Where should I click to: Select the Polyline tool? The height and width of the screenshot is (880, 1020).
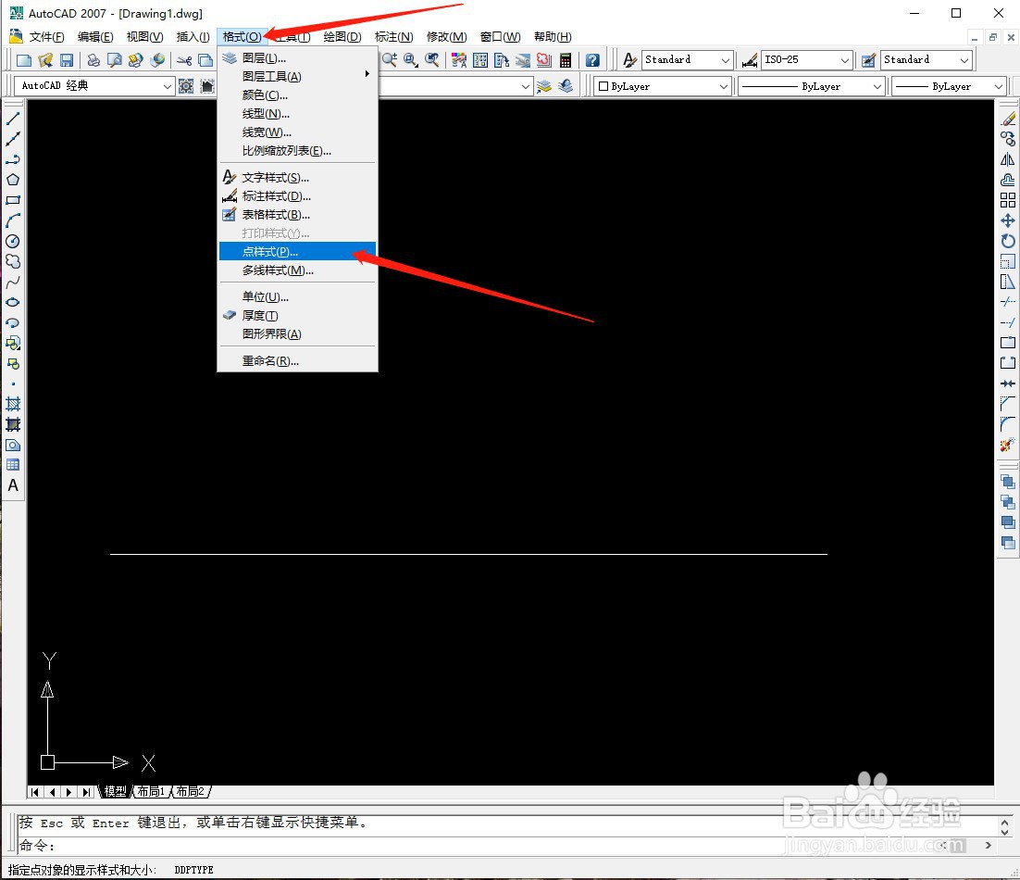[12, 159]
